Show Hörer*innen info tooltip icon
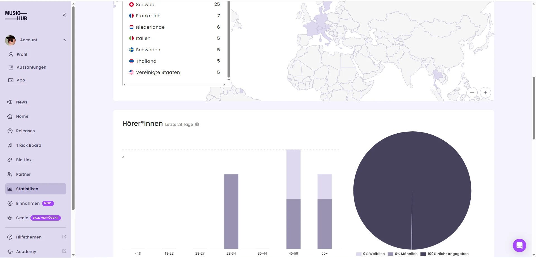 click(197, 124)
